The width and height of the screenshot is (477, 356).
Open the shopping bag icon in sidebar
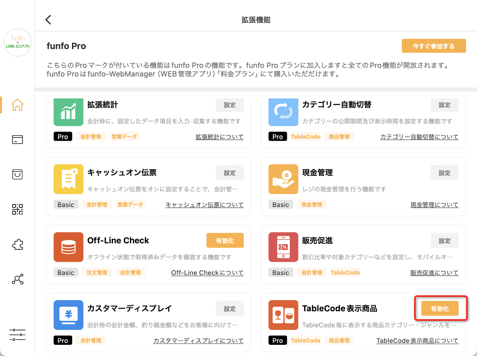pyautogui.click(x=17, y=174)
